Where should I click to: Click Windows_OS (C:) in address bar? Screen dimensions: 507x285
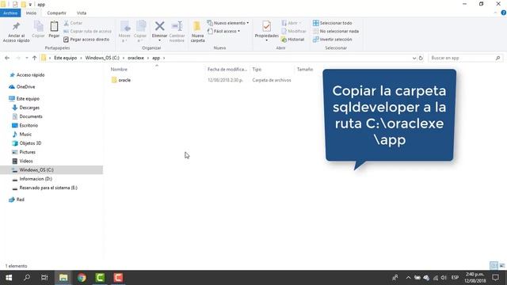(102, 58)
